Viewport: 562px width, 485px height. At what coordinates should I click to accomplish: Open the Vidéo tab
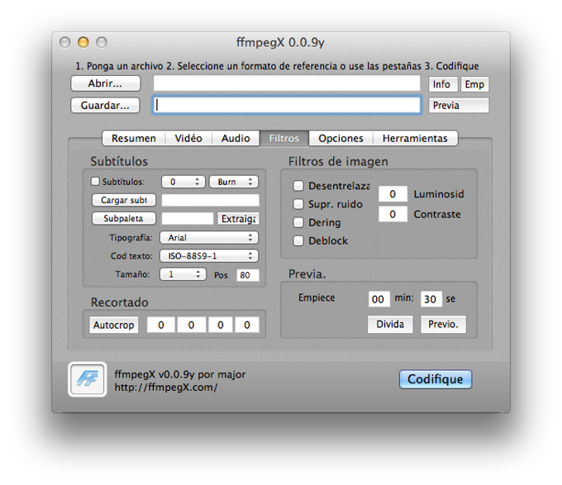point(188,138)
